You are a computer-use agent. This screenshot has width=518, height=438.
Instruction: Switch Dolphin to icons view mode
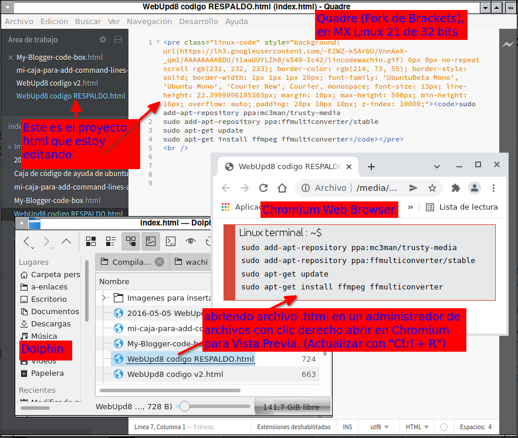(91, 242)
